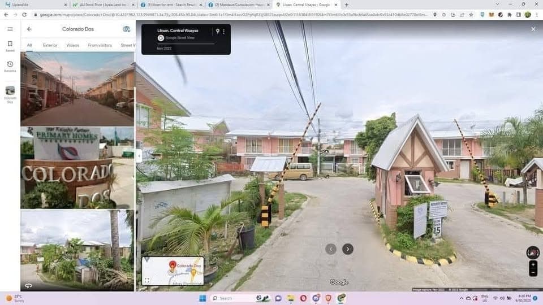Switch to the Uplandile browser tab
The height and width of the screenshot is (305, 543).
click(35, 5)
